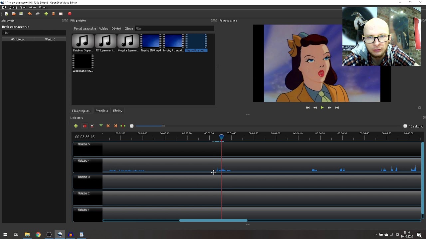The height and width of the screenshot is (239, 426).
Task: Select the Dubbing Super... audio file
Action: tap(83, 43)
